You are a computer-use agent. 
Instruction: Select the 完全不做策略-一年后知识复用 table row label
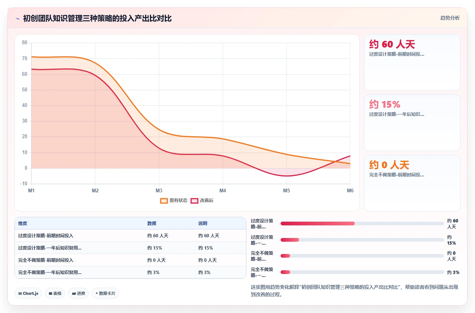click(x=50, y=272)
